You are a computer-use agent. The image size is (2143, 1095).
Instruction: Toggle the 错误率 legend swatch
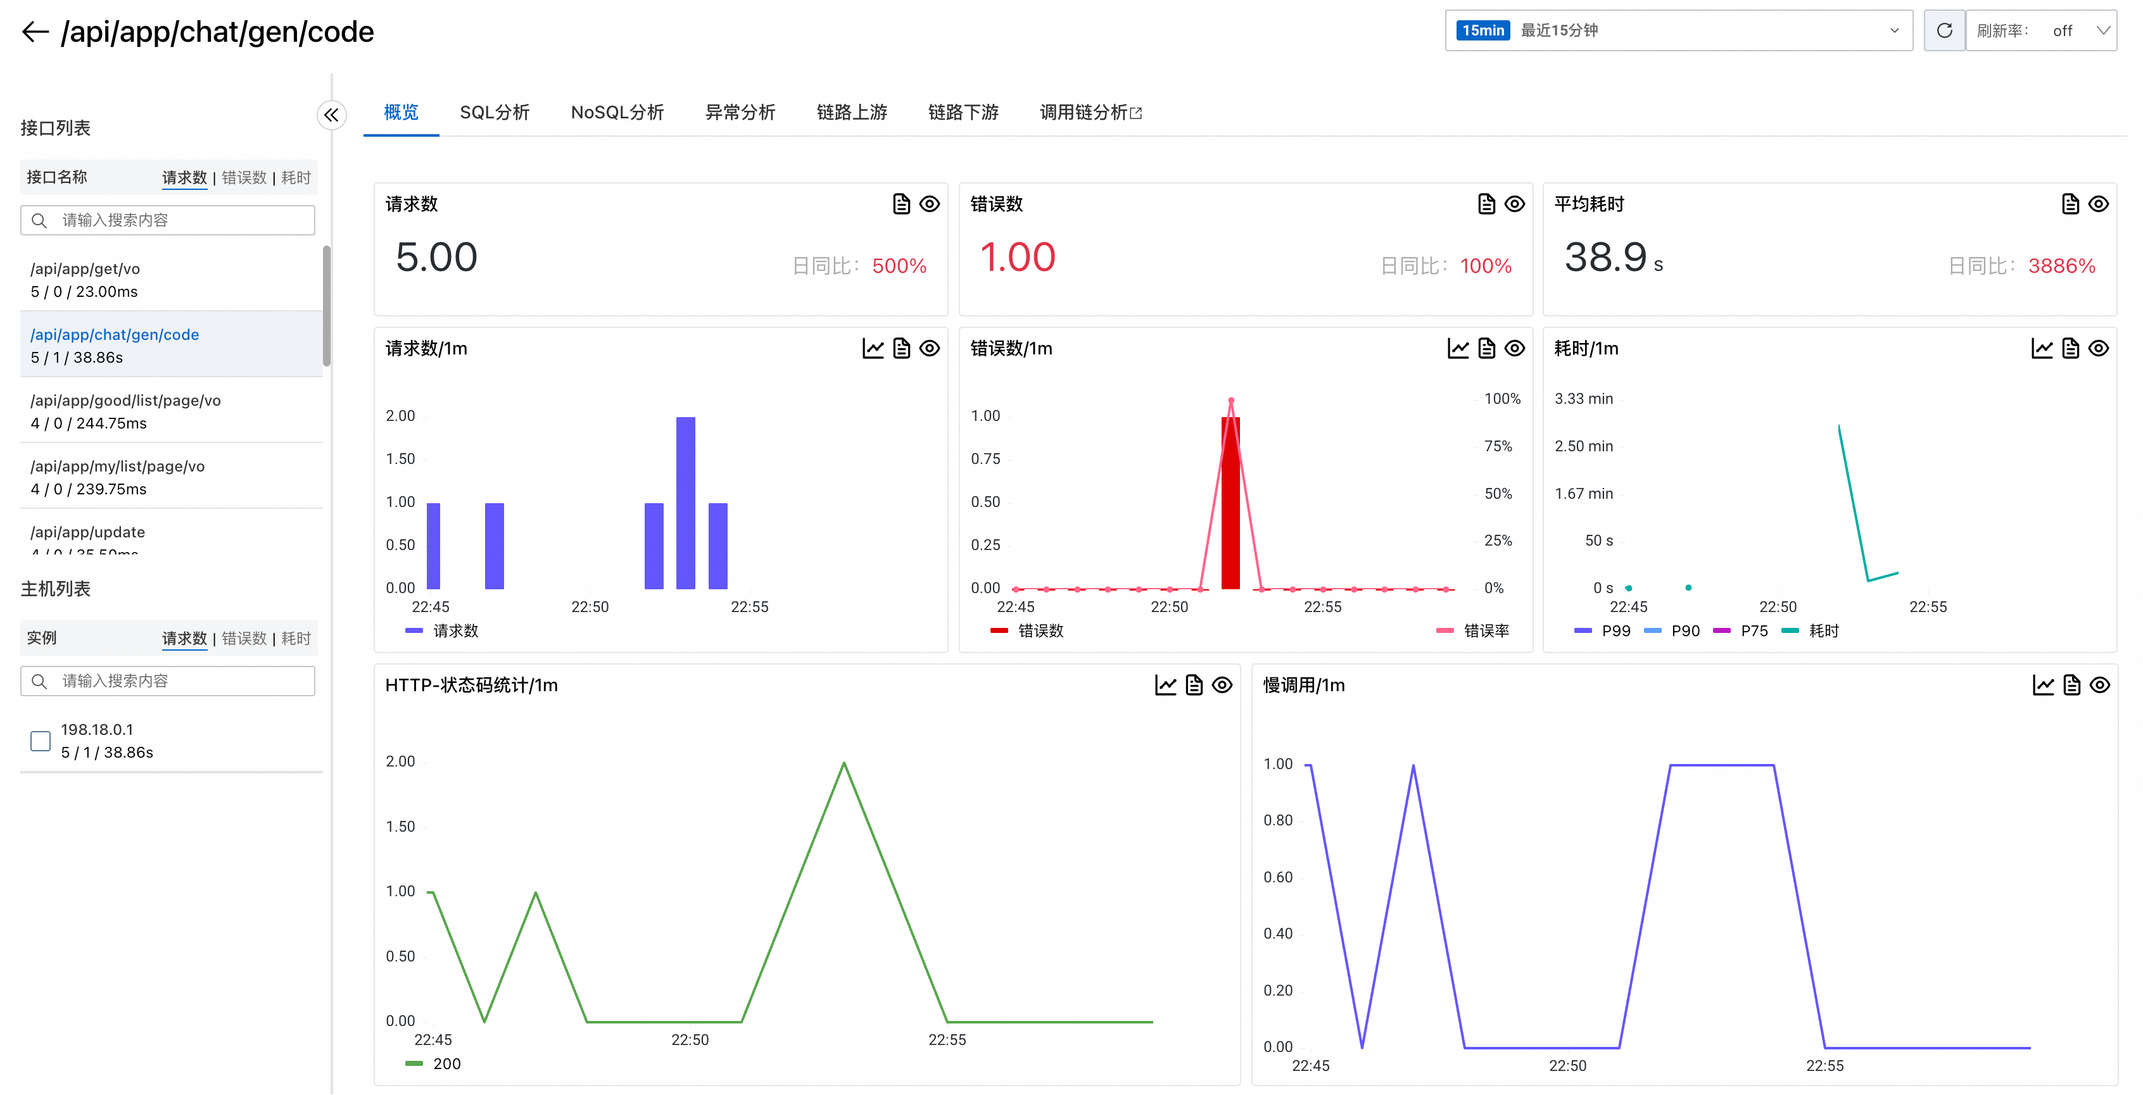pos(1445,631)
